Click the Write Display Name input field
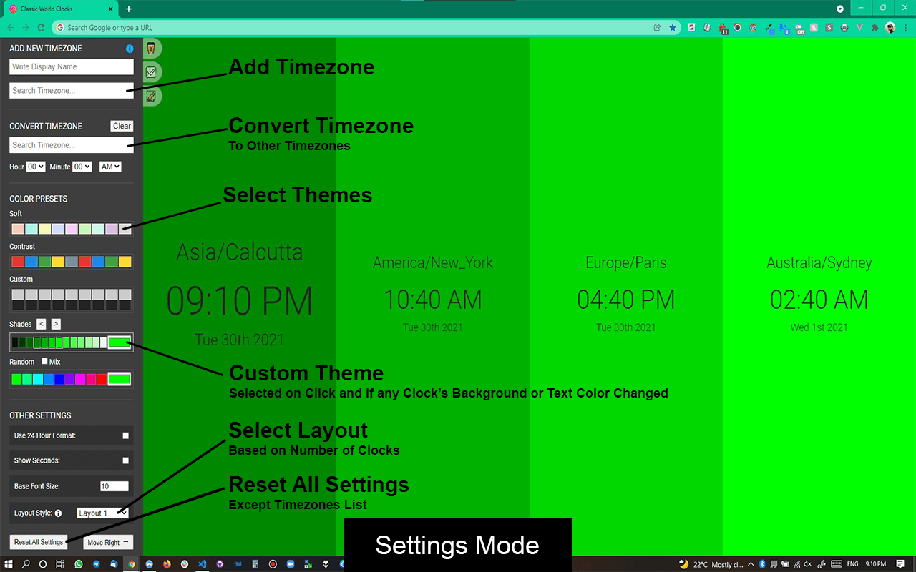The image size is (916, 572). coord(71,66)
